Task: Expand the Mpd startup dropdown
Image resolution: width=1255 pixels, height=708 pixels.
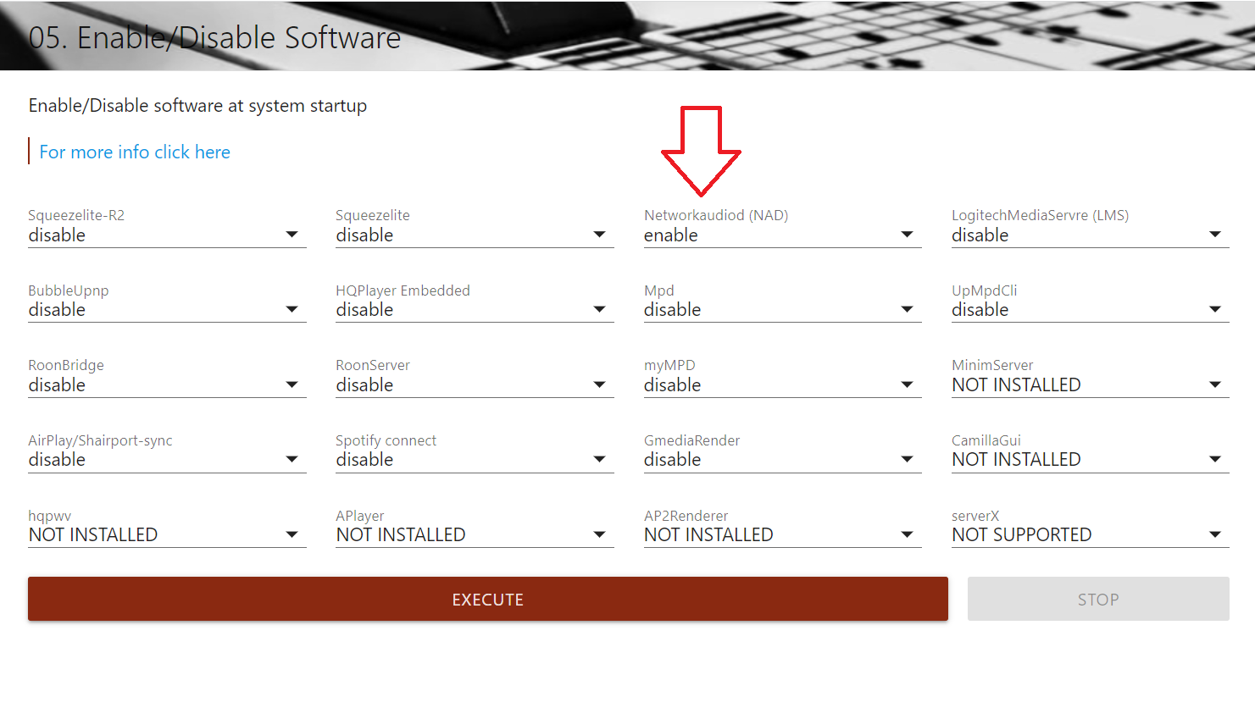Action: (x=782, y=310)
